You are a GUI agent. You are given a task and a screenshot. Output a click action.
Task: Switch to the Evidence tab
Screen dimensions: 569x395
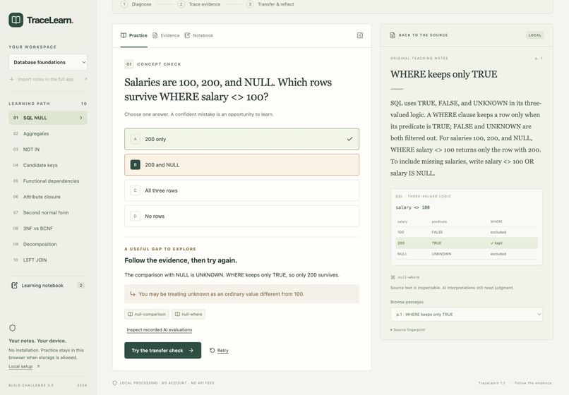[x=166, y=35]
